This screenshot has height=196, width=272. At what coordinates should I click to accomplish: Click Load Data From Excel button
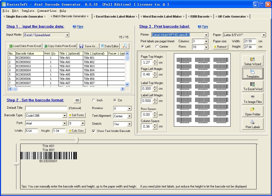(x=25, y=46)
